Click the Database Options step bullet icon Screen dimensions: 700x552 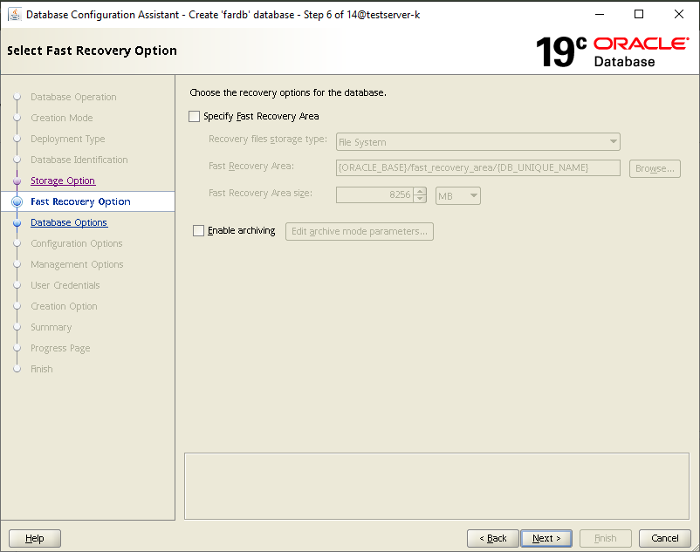tap(17, 223)
